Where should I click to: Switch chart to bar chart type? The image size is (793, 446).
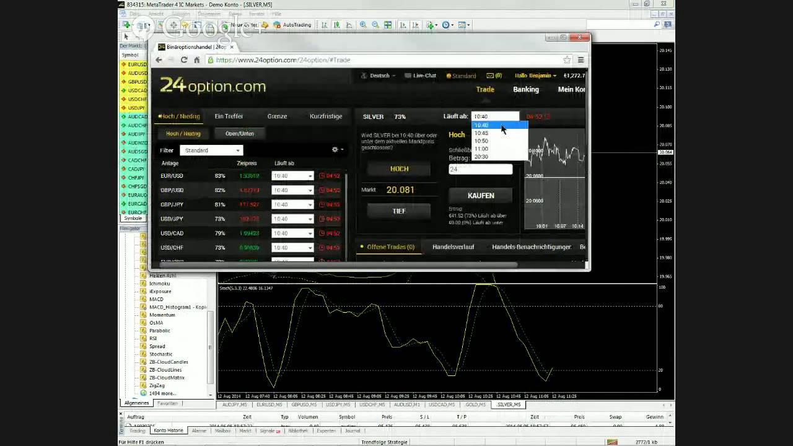point(325,25)
